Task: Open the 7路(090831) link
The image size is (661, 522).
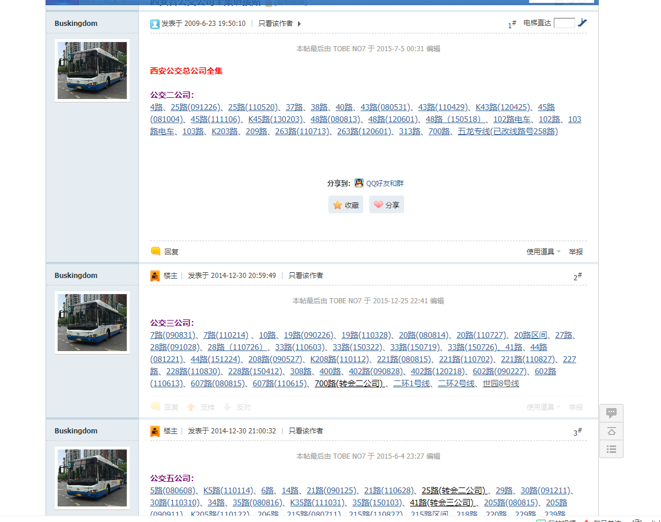Action: point(173,335)
